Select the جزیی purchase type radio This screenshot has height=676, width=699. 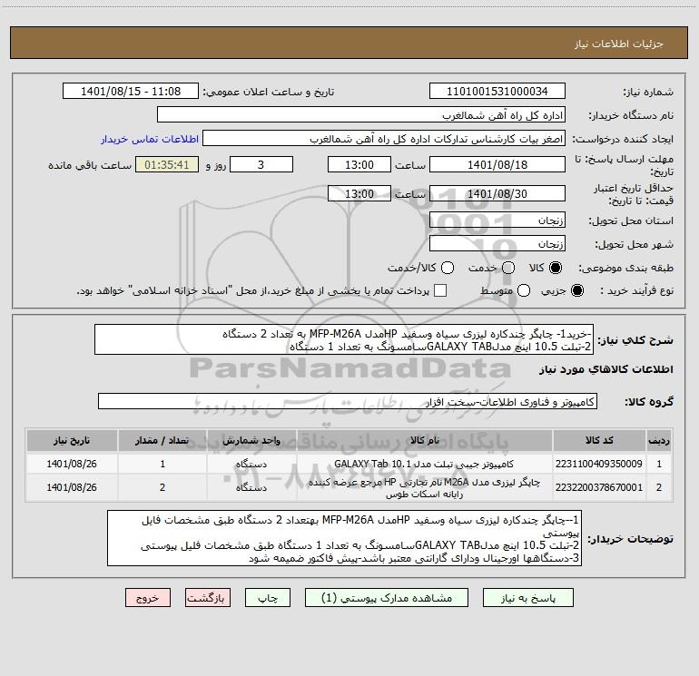(576, 290)
